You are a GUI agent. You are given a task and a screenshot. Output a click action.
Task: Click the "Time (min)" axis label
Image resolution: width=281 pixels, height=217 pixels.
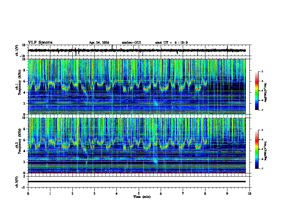pos(142,197)
